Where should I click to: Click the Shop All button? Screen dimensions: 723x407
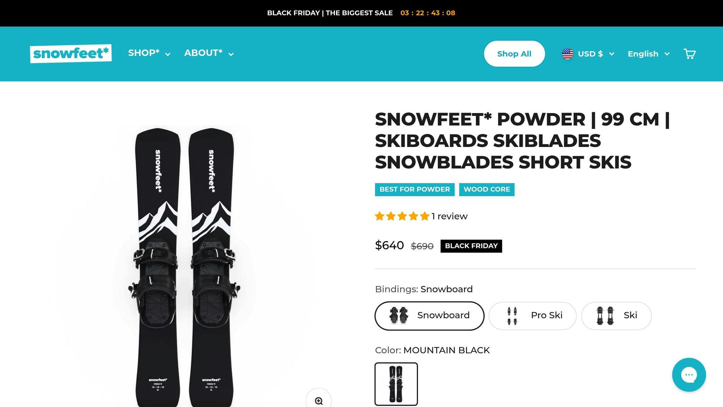[x=514, y=53]
